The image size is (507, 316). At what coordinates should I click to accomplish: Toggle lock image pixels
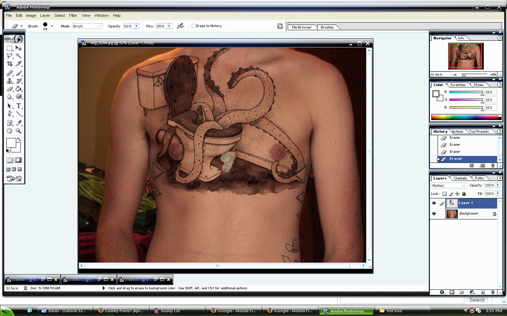[x=451, y=194]
